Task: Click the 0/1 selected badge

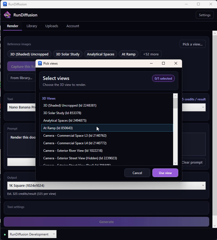Action: coord(163,78)
